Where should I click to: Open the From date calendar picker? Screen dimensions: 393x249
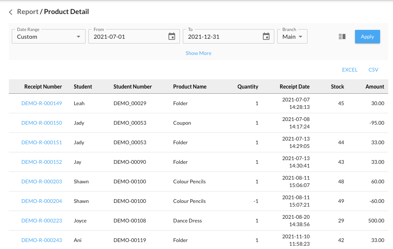[172, 37]
